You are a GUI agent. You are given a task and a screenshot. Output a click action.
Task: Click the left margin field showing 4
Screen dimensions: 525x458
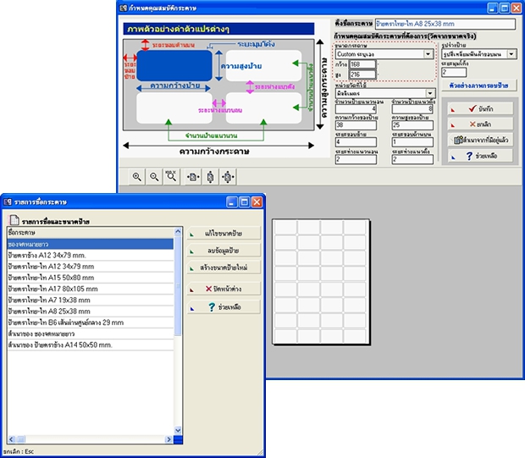356,142
